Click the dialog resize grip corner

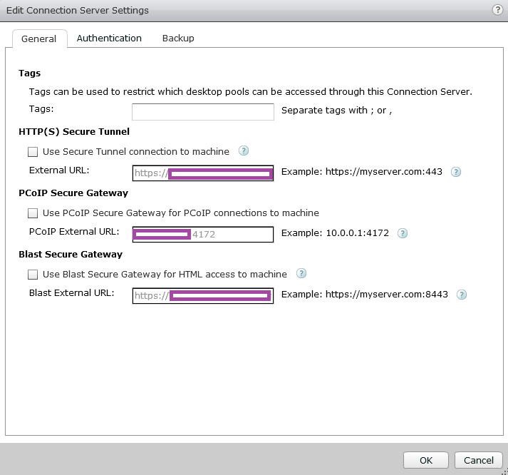click(x=504, y=471)
